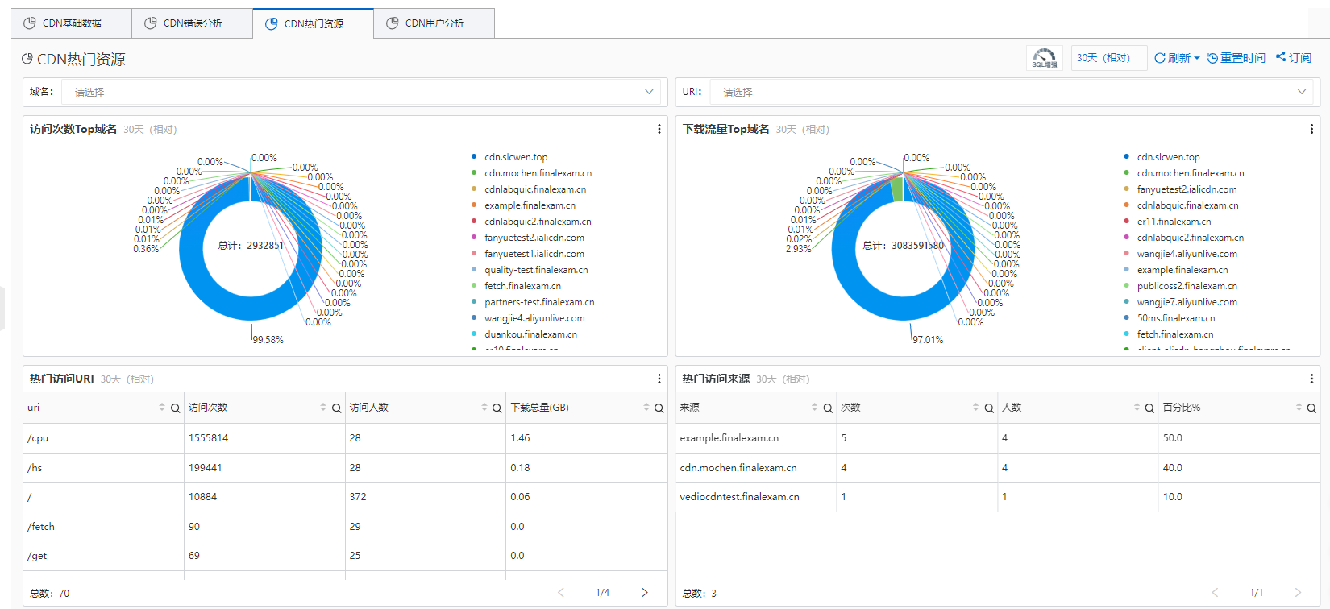Search the 百分比% column
This screenshot has height=609, width=1330.
[x=1311, y=408]
